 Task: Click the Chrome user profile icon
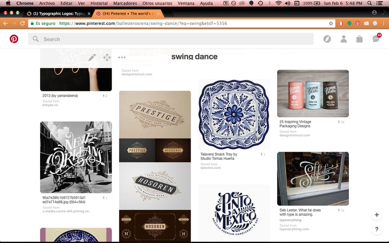[x=374, y=12]
